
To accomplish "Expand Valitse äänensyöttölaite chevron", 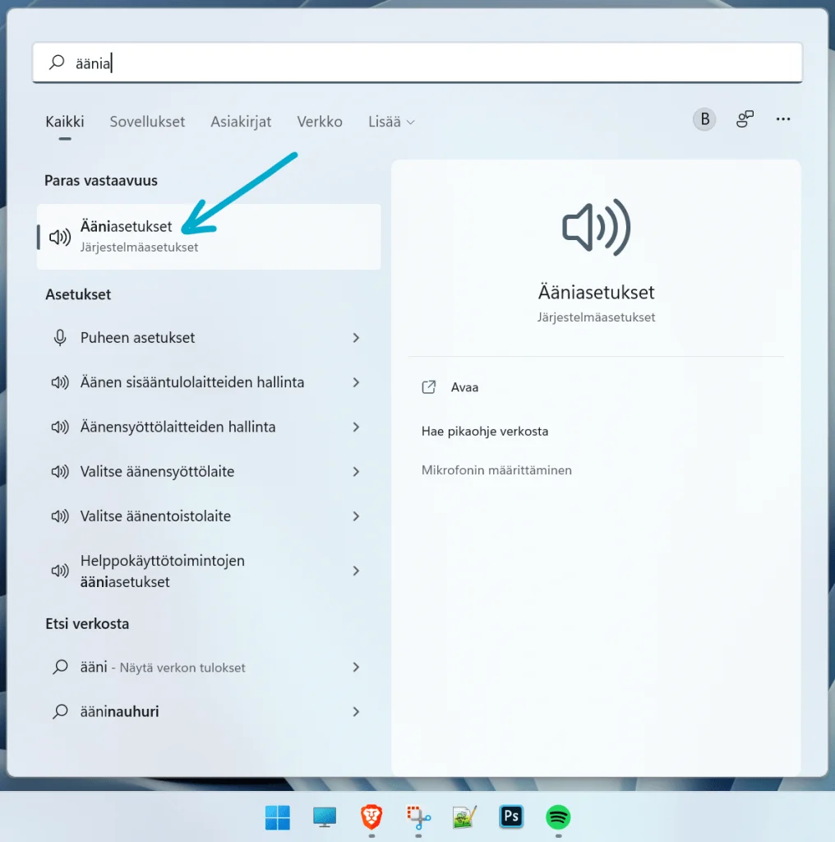I will click(356, 471).
